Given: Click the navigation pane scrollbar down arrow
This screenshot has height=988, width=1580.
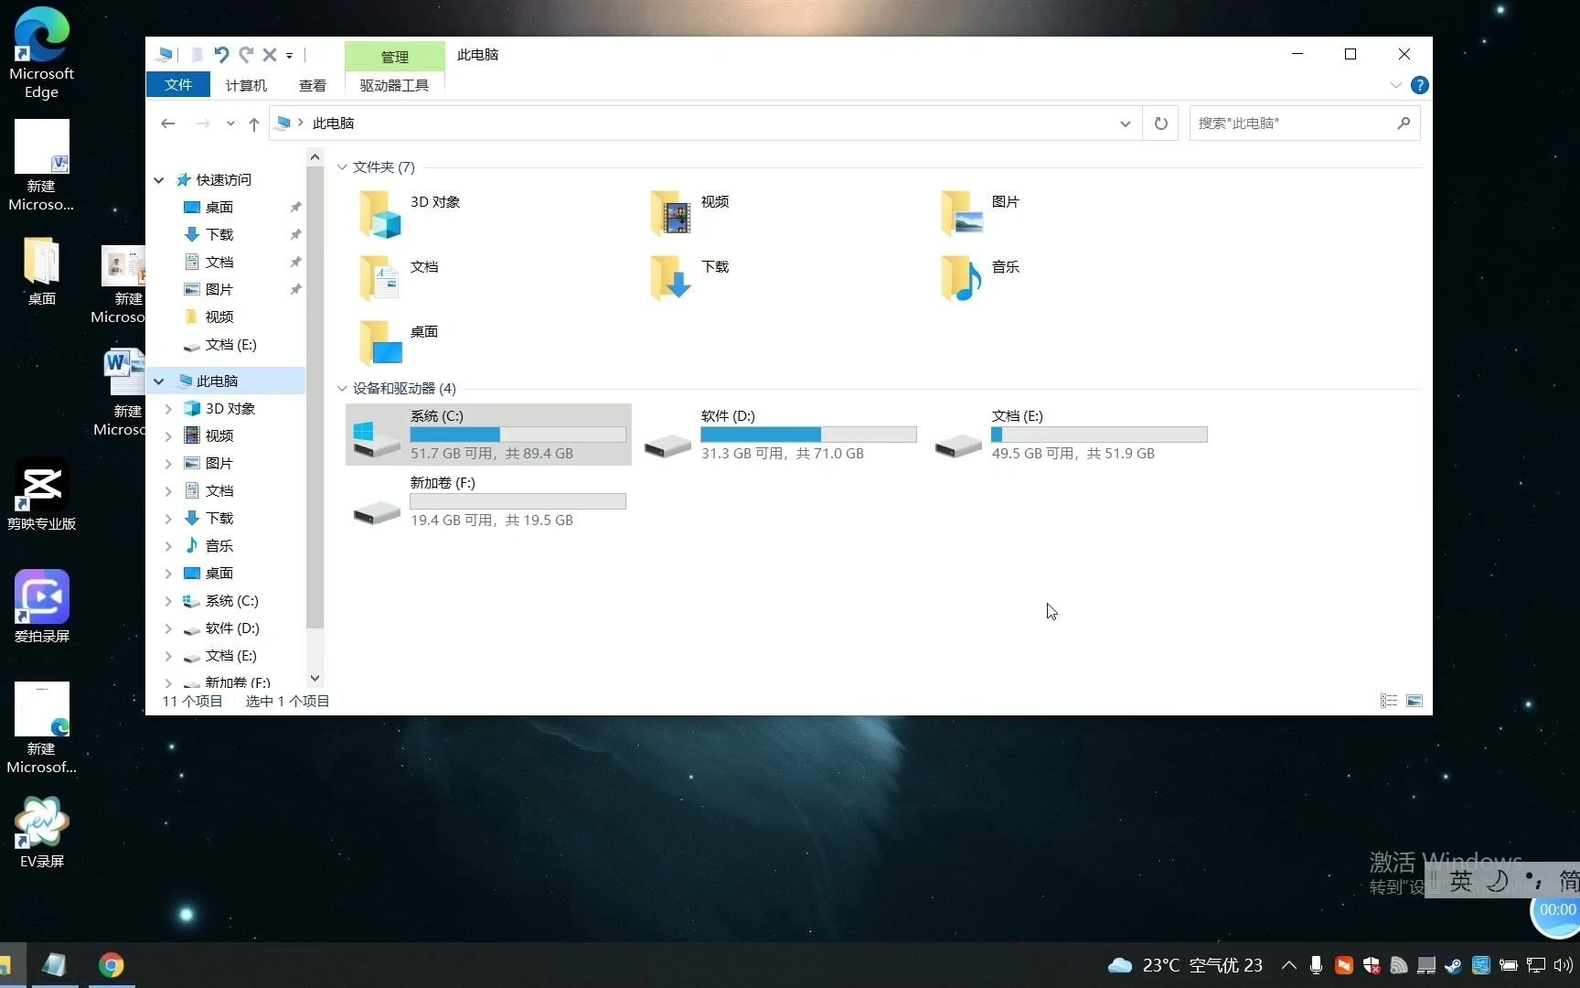Looking at the screenshot, I should pos(315,679).
